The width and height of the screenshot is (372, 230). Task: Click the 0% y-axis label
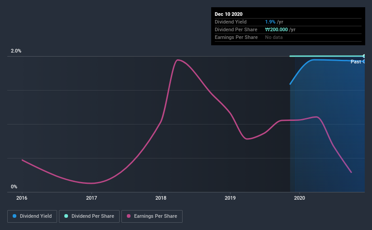pyautogui.click(x=14, y=187)
